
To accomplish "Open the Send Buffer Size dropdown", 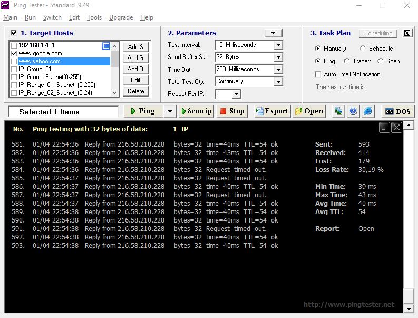I will (278, 57).
